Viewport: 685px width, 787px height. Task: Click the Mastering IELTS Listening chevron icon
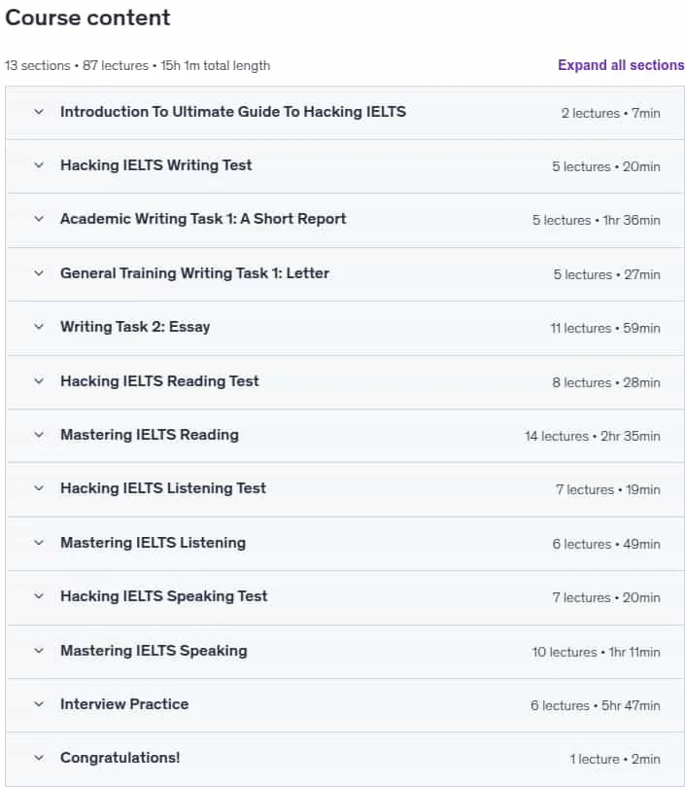tap(39, 543)
